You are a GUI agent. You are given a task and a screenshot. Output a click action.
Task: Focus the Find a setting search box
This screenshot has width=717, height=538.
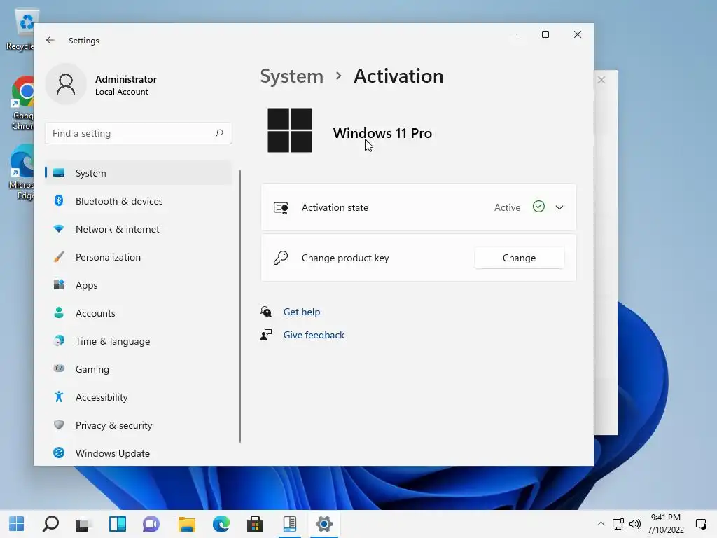click(139, 133)
